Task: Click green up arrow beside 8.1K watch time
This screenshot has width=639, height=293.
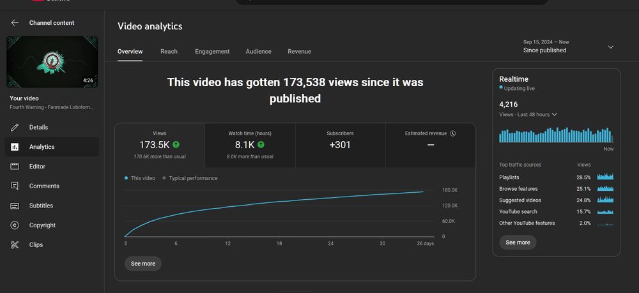Action: point(261,144)
